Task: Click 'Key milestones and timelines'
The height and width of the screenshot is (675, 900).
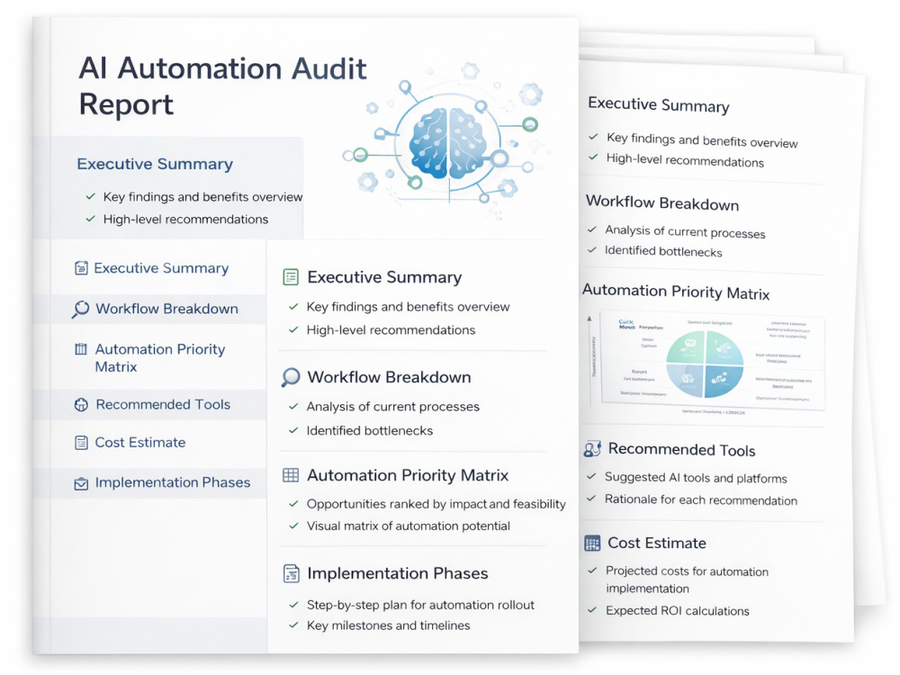Action: click(x=389, y=625)
